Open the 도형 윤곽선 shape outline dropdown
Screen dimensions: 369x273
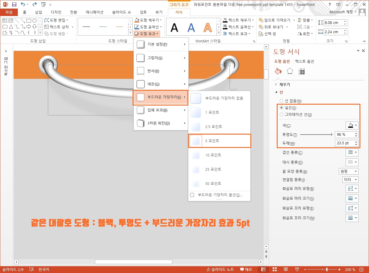click(148, 27)
